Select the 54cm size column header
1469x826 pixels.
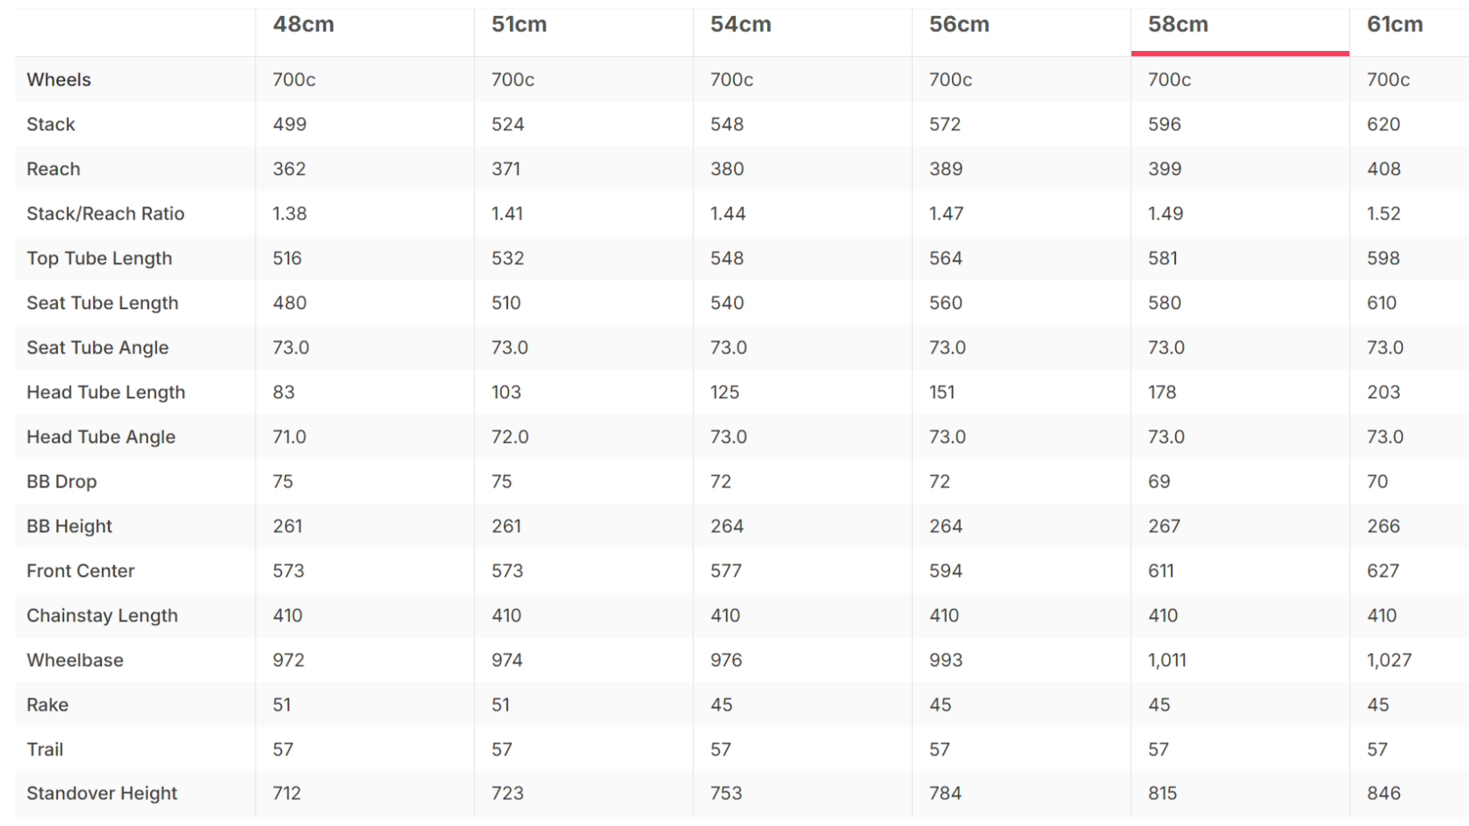click(740, 25)
